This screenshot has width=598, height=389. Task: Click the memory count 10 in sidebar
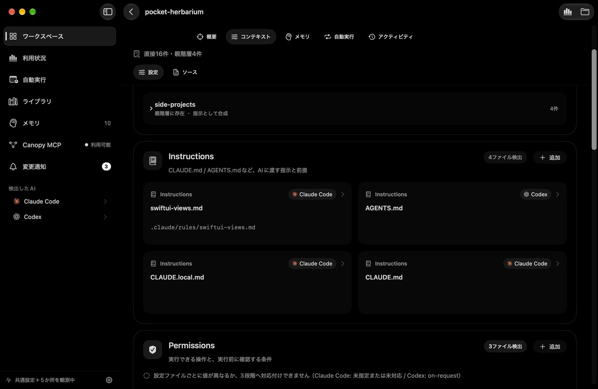(107, 123)
